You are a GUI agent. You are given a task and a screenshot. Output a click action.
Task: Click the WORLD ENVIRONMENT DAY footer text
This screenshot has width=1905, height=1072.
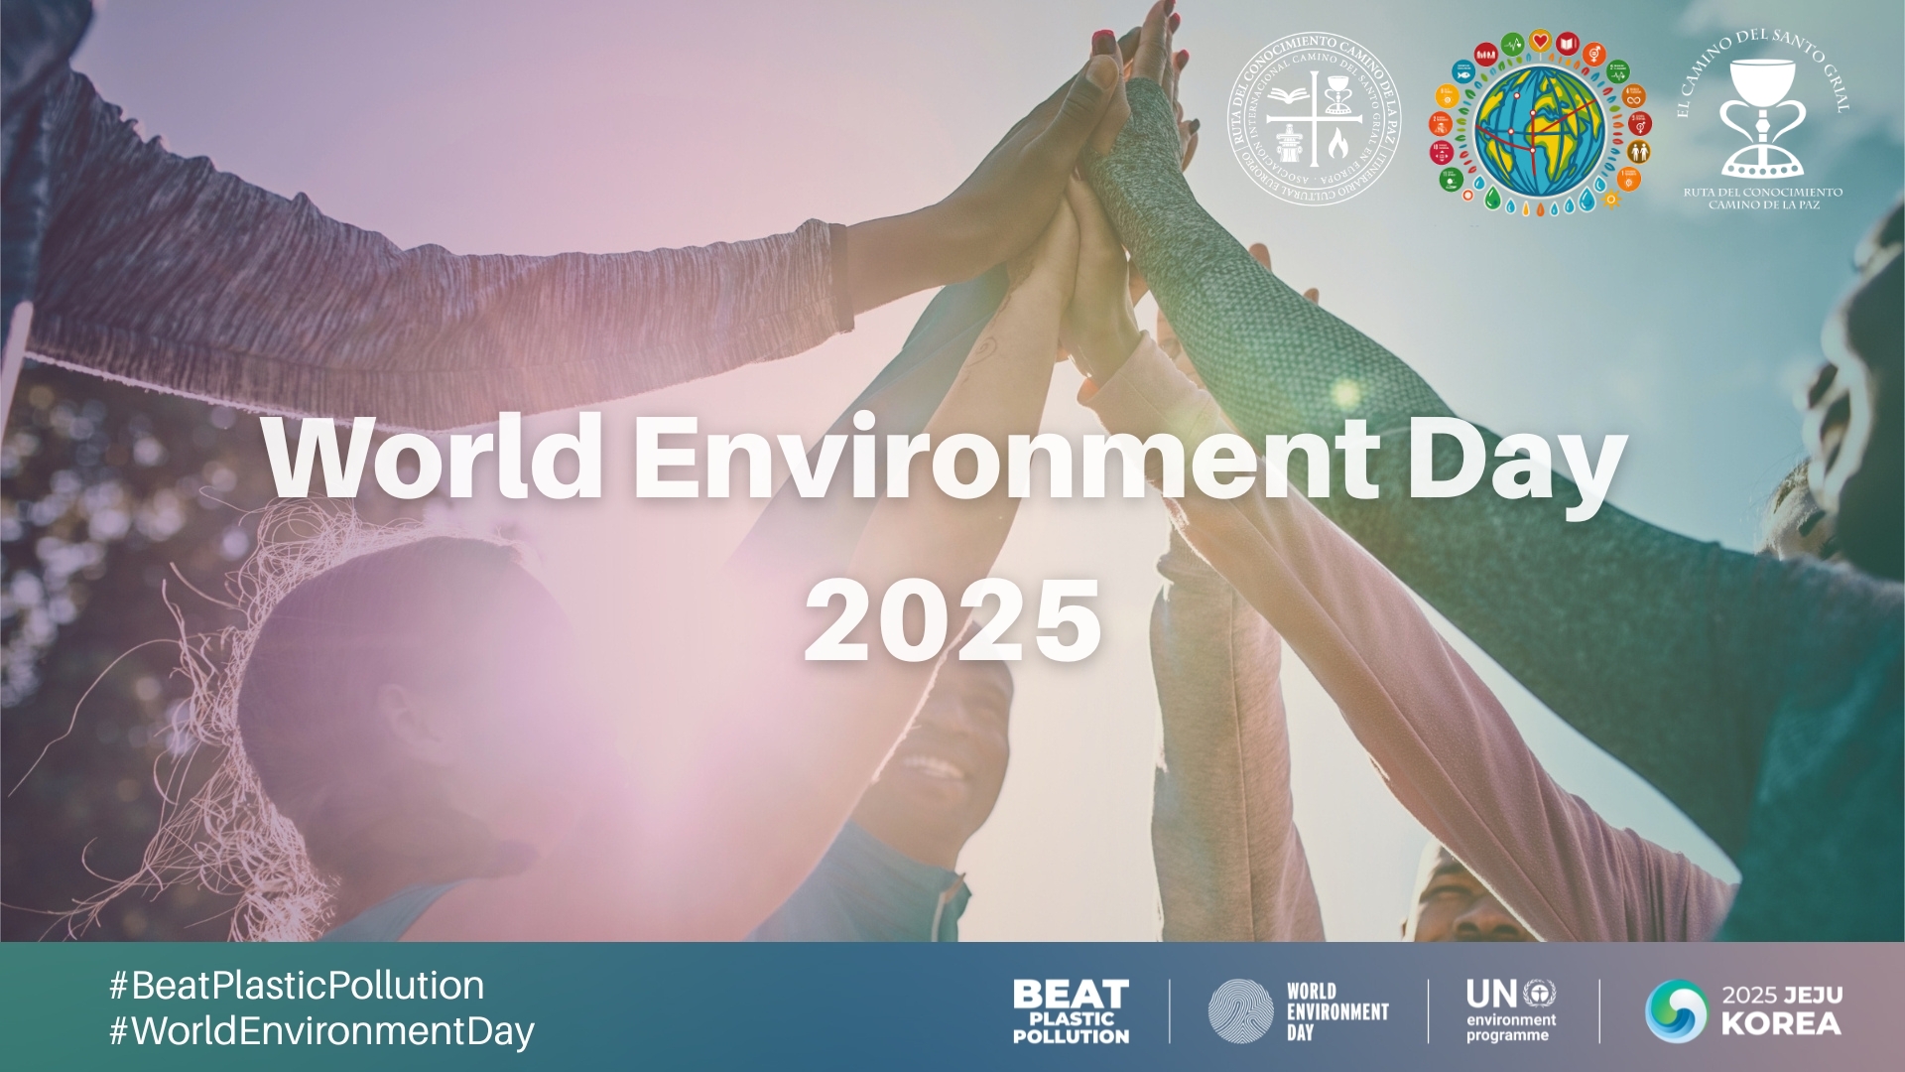(x=1336, y=1011)
